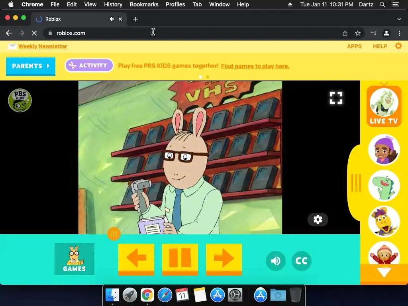The image size is (408, 306).
Task: Select the purple-beanie girl show
Action: pos(384,150)
